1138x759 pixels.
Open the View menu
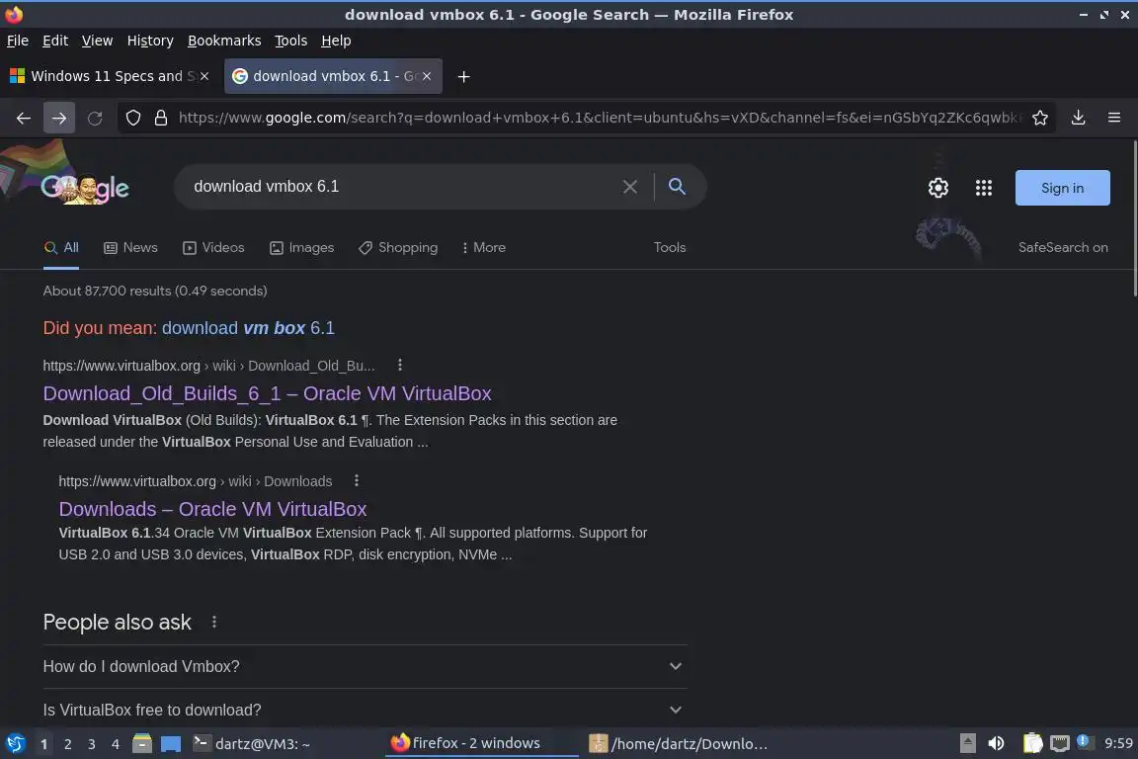point(97,41)
